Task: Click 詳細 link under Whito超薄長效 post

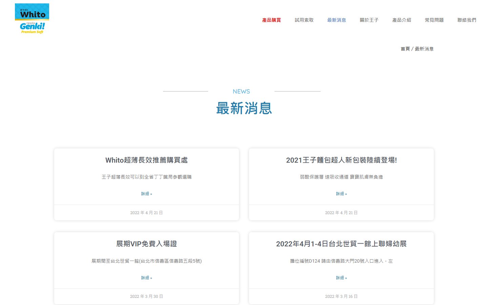Action: [x=146, y=194]
